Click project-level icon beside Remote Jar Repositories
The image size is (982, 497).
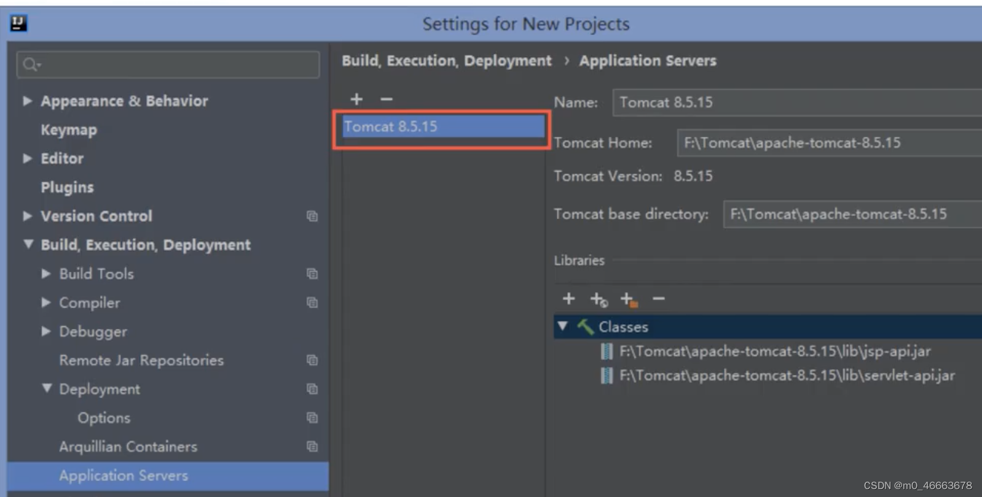pos(312,360)
